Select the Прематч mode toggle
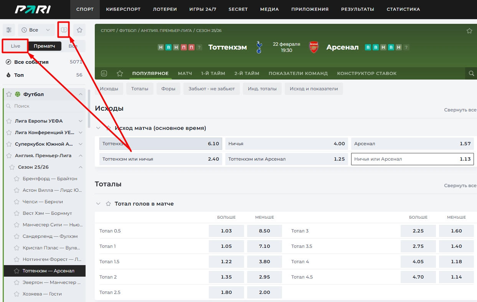 click(45, 46)
